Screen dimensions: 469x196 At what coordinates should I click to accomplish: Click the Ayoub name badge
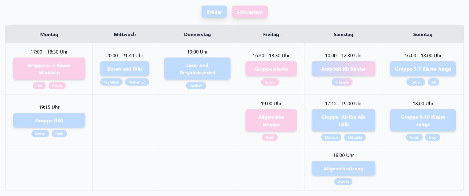pyautogui.click(x=343, y=182)
